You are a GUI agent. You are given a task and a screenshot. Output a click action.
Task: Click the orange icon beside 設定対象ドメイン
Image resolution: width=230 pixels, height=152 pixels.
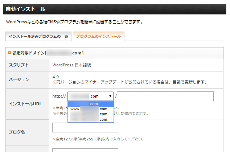[x=9, y=53]
